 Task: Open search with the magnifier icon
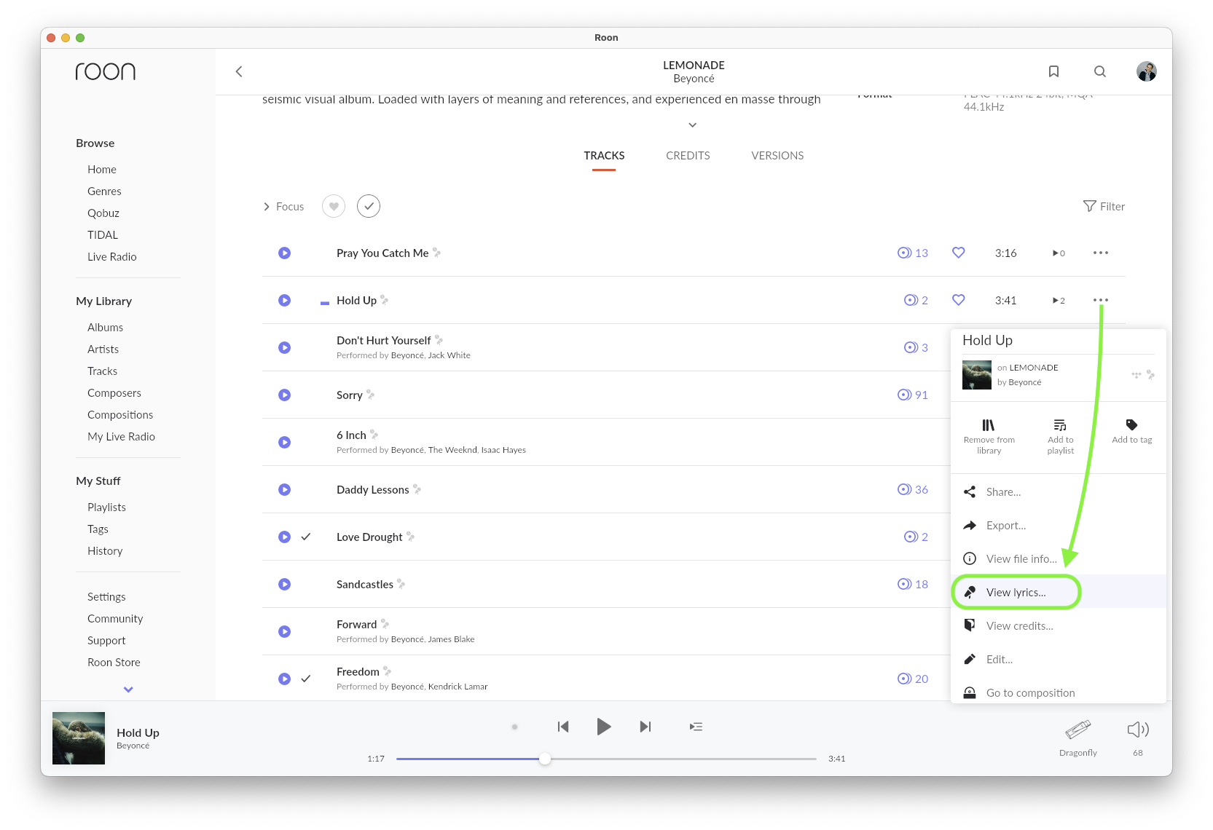point(1100,71)
